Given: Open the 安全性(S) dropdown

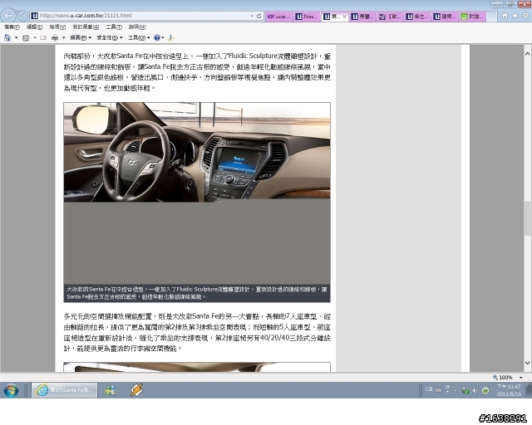Looking at the screenshot, I should pyautogui.click(x=110, y=37).
